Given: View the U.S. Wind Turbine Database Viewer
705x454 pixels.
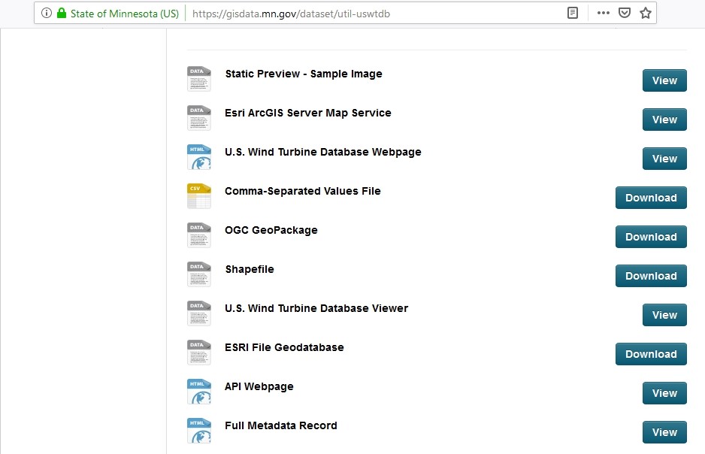Looking at the screenshot, I should (x=664, y=315).
